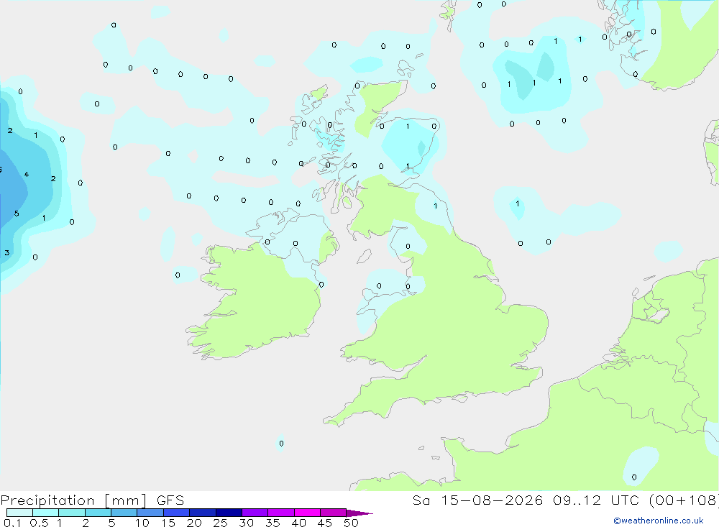Click the 'Precipitation [mm]' title text
Image resolution: width=719 pixels, height=527 pixels.
(x=73, y=500)
